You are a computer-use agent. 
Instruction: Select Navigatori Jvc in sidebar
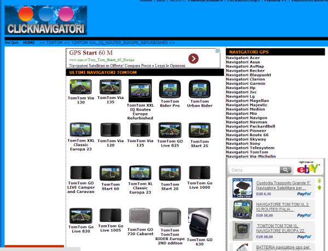coord(241,92)
